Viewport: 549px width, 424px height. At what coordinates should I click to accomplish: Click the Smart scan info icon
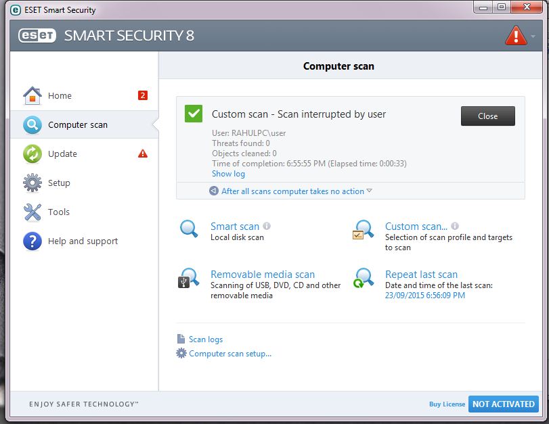267,226
